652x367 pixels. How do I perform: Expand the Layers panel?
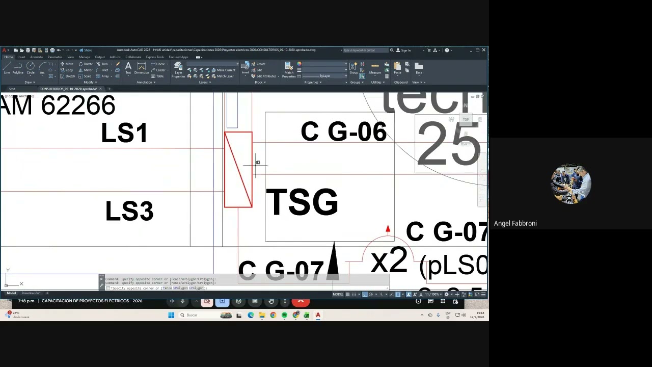(204, 82)
